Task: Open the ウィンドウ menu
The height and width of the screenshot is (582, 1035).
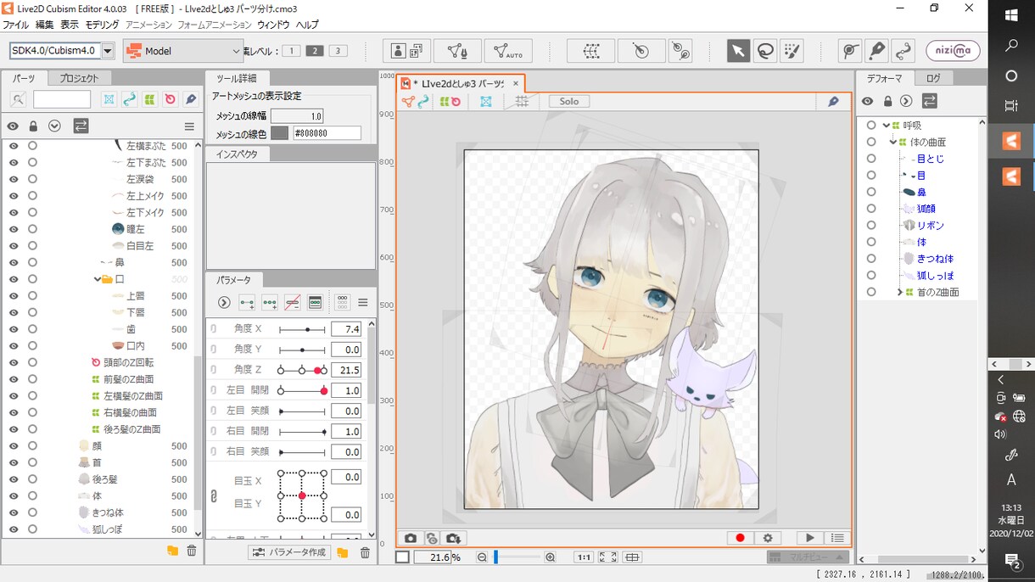Action: click(x=272, y=25)
